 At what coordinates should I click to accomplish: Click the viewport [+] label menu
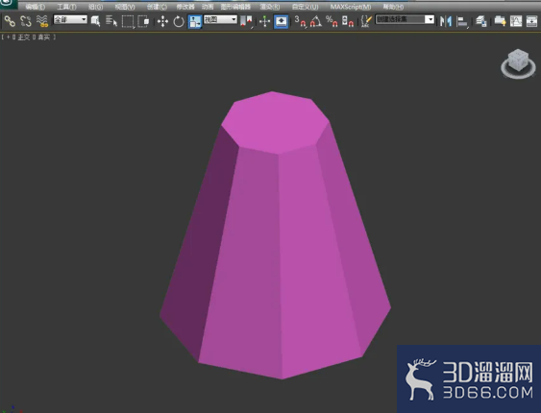[x=8, y=36]
